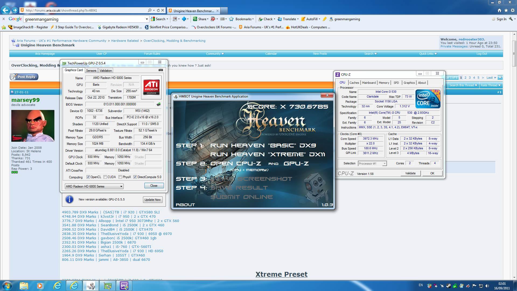Click the GPU-Z screenshot camera icon
517x291 pixels.
click(161, 70)
